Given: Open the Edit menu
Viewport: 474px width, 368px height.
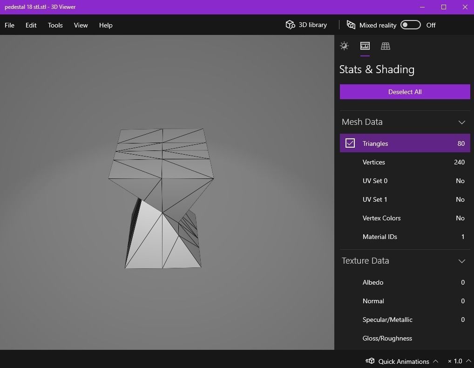Looking at the screenshot, I should click(x=31, y=25).
